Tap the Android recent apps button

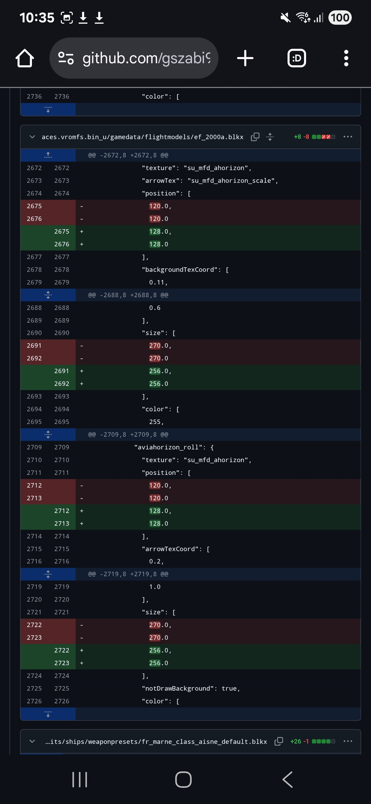(80, 779)
